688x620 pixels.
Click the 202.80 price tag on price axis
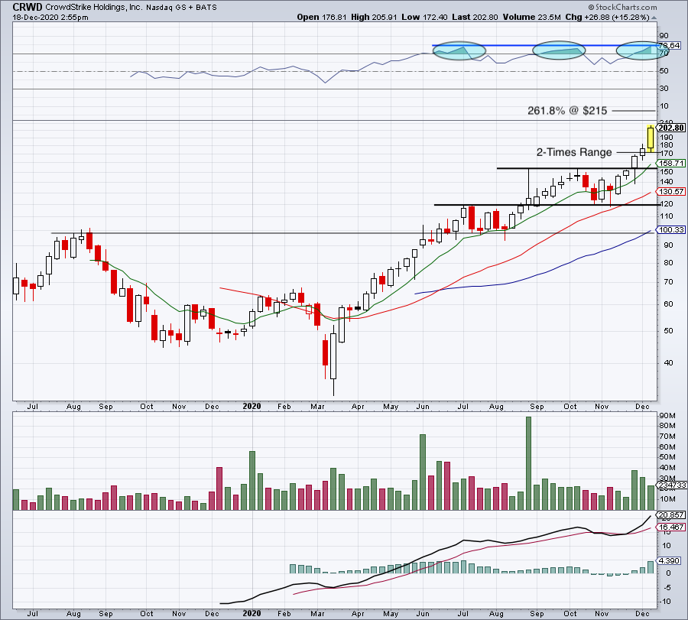[671, 128]
